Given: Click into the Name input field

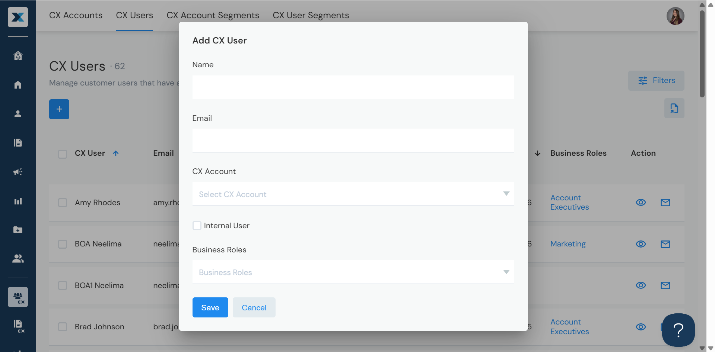Looking at the screenshot, I should tap(353, 87).
